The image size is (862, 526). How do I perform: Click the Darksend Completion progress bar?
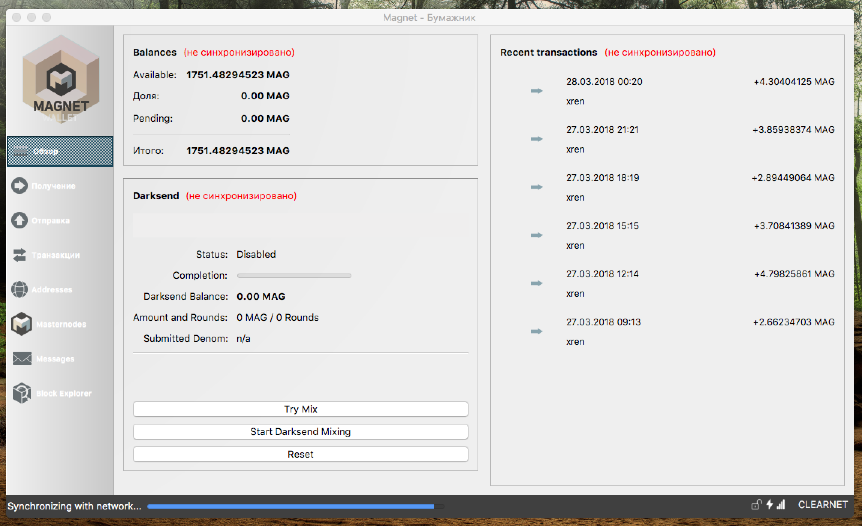click(x=294, y=276)
